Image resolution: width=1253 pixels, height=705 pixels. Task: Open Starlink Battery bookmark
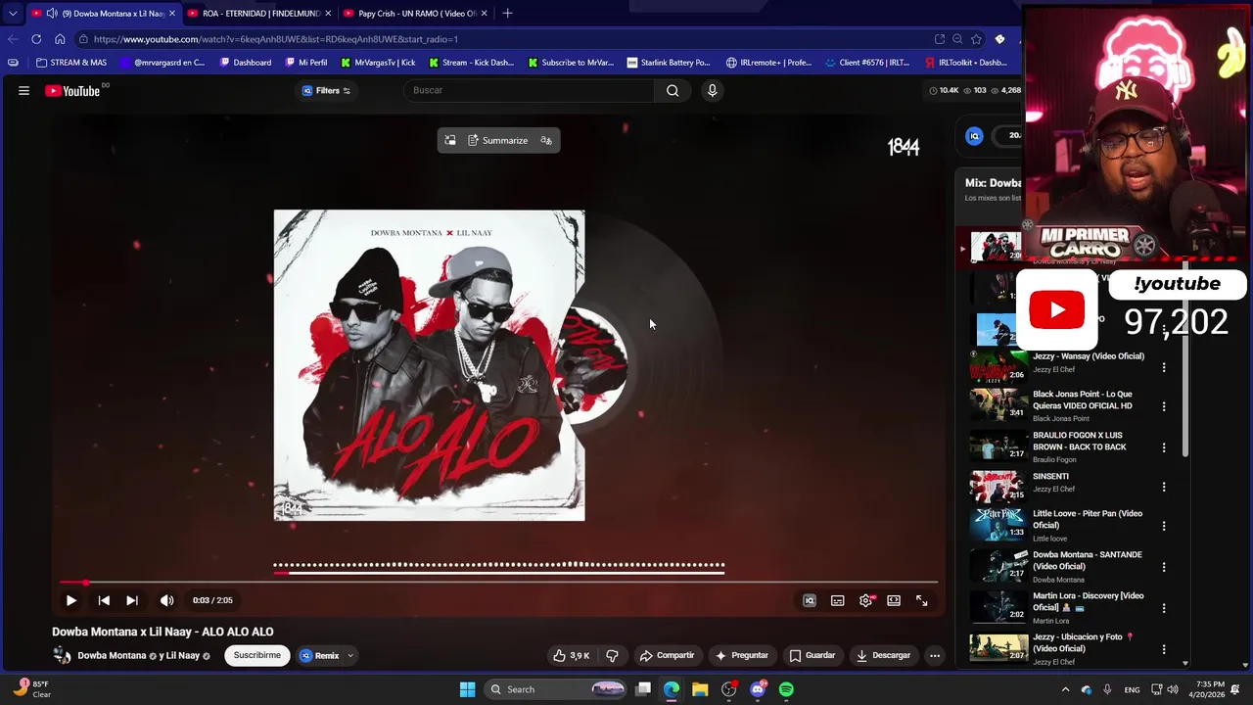click(669, 63)
